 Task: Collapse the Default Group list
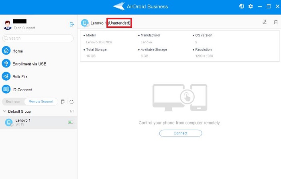pyautogui.click(x=5, y=111)
